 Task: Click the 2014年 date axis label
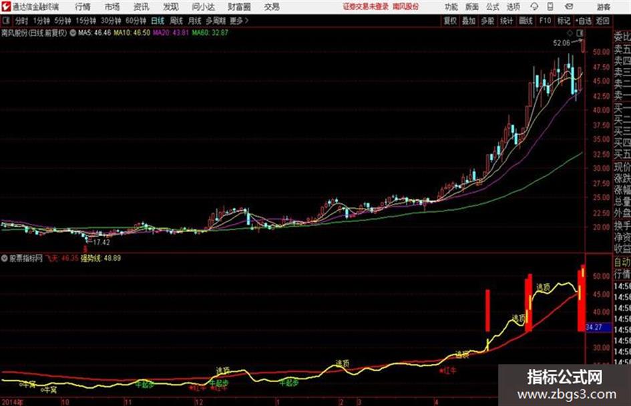12,402
